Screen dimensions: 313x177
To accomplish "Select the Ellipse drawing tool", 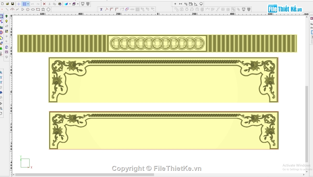I will tap(33, 9).
